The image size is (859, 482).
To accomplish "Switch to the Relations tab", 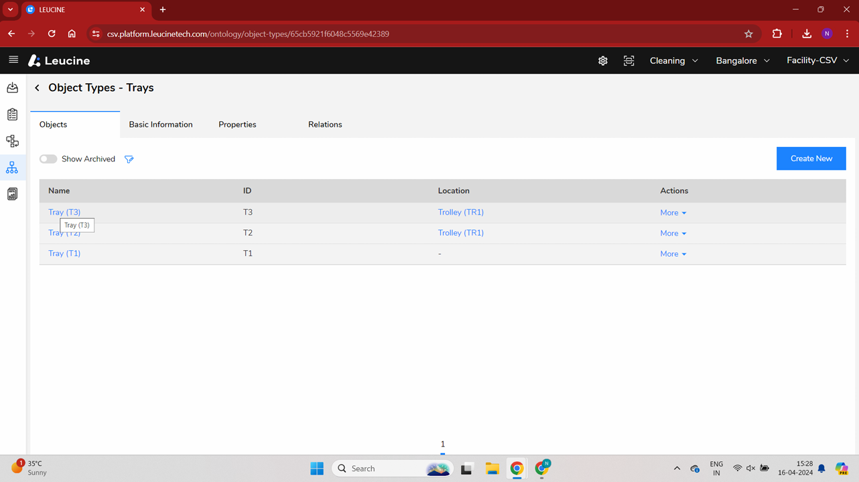I will point(325,125).
